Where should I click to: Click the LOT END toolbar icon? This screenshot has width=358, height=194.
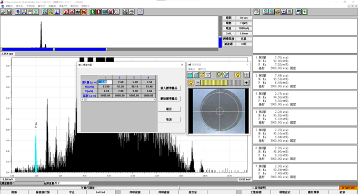tap(125, 12)
